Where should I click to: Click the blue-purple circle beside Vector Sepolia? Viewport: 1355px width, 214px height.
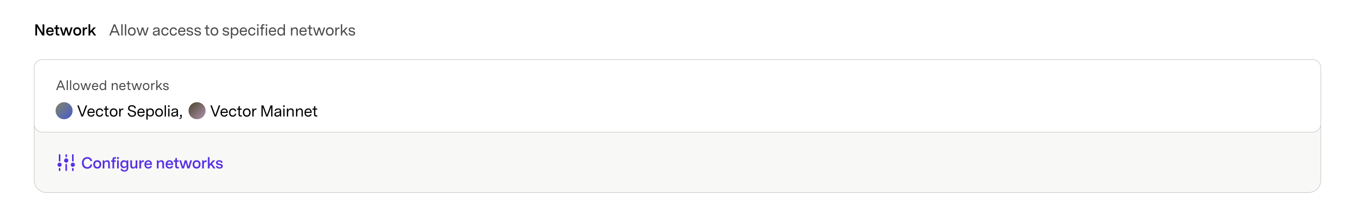tap(64, 111)
